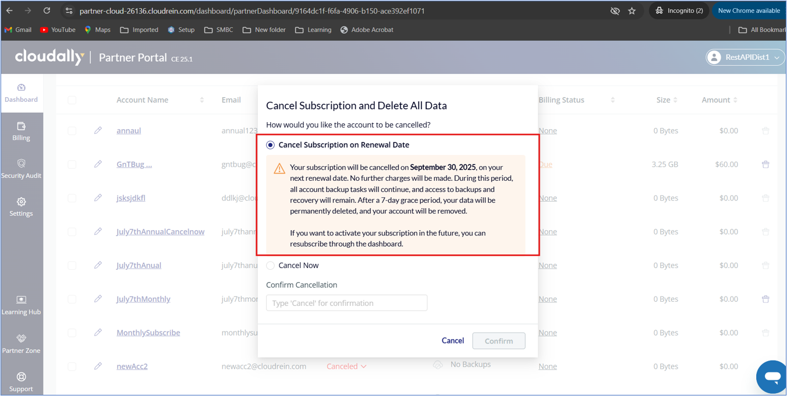Open Security Audit in sidebar
This screenshot has height=396, width=787.
tap(22, 169)
